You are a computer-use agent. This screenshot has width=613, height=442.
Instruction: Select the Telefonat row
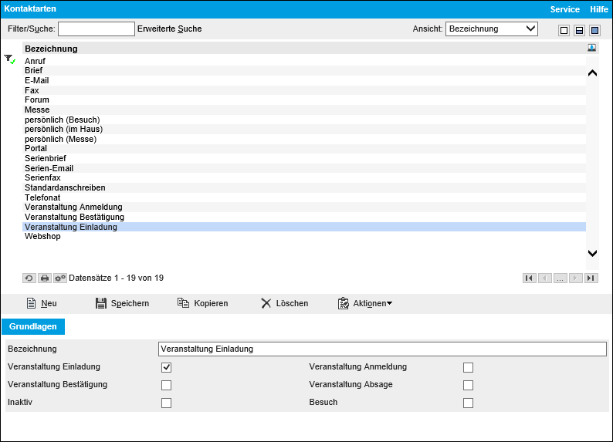[303, 197]
